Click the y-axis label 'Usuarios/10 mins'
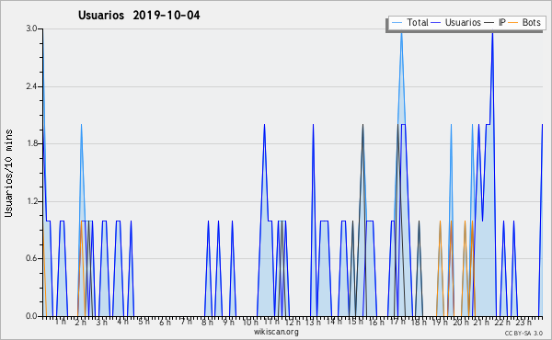552x340 pixels. pyautogui.click(x=8, y=174)
